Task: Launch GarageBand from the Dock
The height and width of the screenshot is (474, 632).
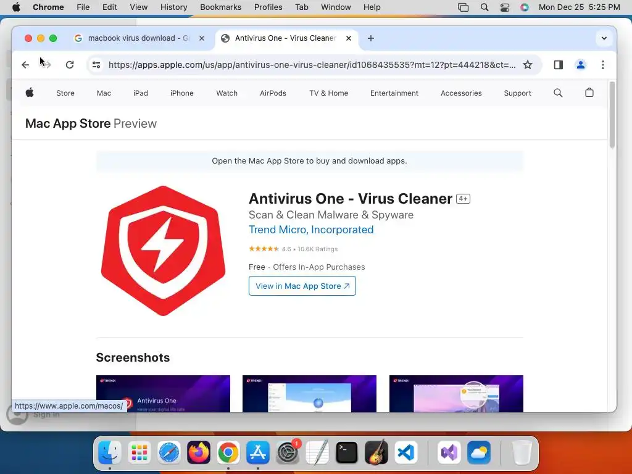Action: [x=376, y=452]
